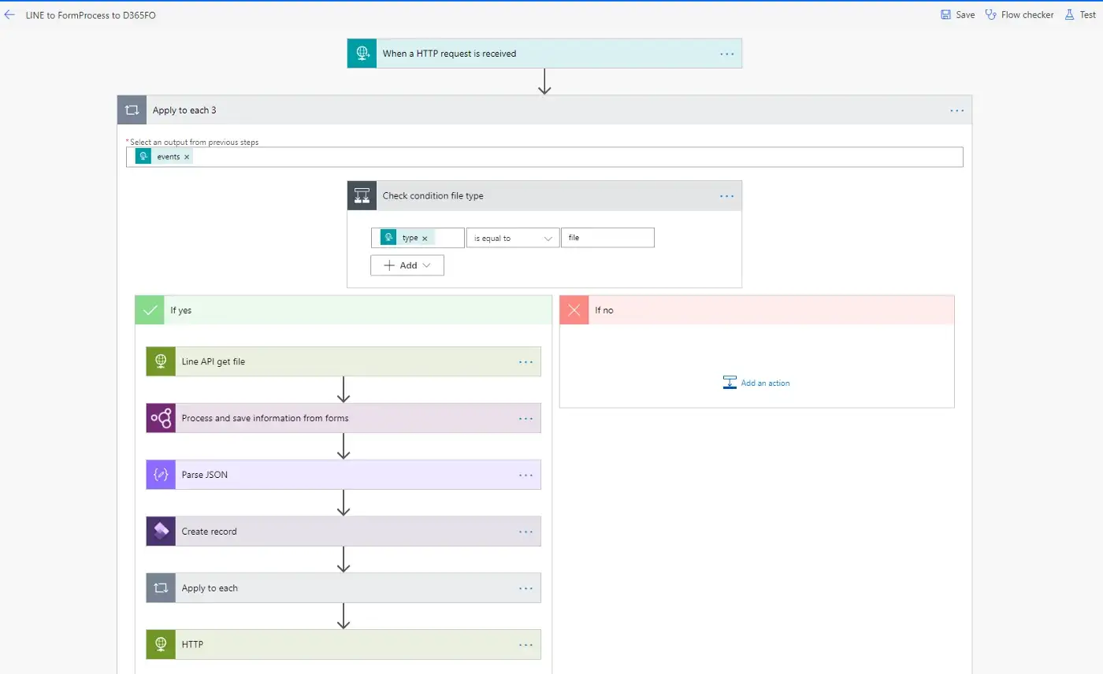Click the Test button label
Screen dimensions: 1103x674
pos(1087,15)
